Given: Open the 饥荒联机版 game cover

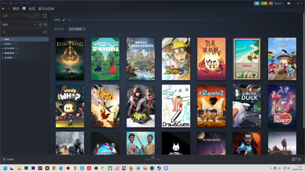Looking at the screenshot, I should pos(212,59).
